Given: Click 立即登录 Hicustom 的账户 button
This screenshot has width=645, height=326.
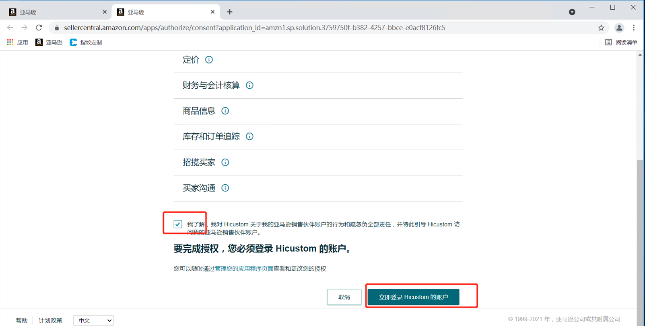Looking at the screenshot, I should [413, 297].
